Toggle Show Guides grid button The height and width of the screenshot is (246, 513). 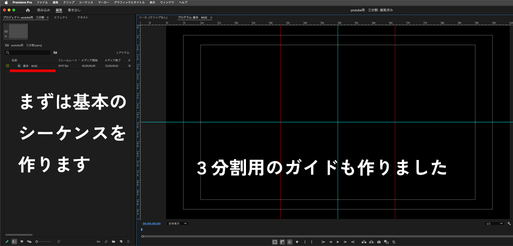(x=290, y=242)
